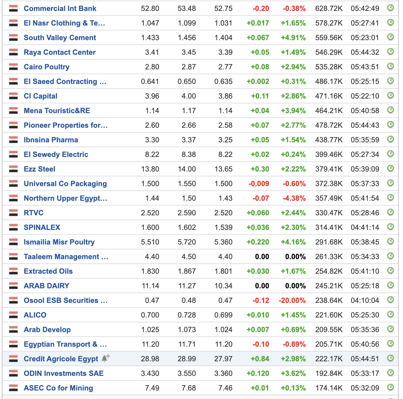Click the clock icon in South Valley Cement row
This screenshot has width=403, height=399.
(391, 37)
